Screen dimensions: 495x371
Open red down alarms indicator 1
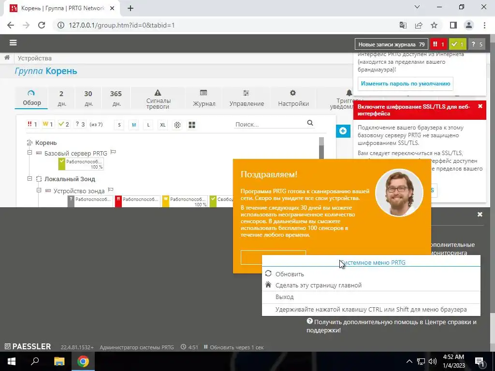(x=438, y=44)
